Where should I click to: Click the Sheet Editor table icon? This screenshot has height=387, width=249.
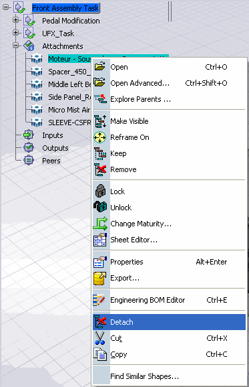point(100,240)
